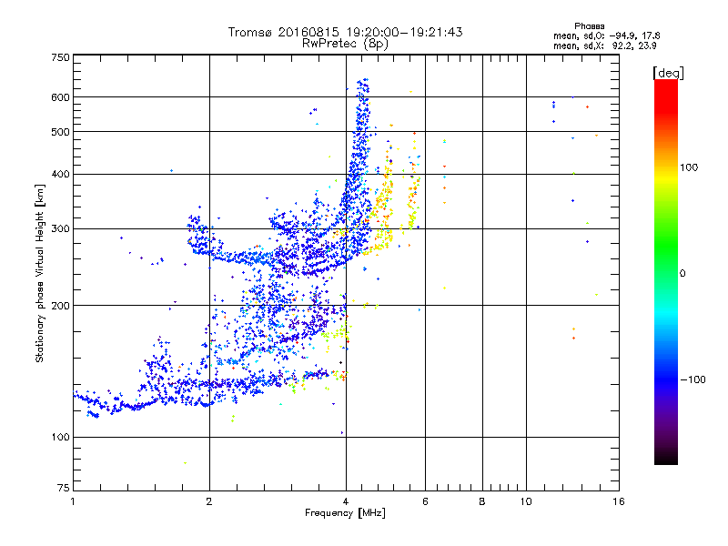Image resolution: width=728 pixels, height=546 pixels.
Task: Click the y-axis tick label 750
Action: (x=60, y=57)
